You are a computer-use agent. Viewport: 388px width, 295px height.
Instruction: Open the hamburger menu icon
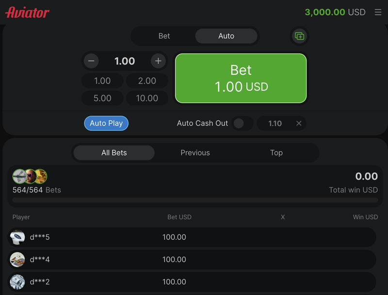pyautogui.click(x=378, y=13)
